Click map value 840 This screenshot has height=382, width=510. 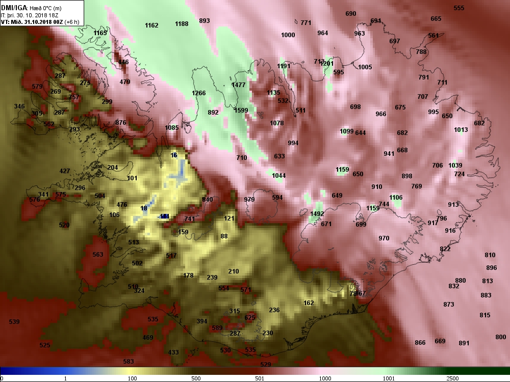(x=208, y=200)
